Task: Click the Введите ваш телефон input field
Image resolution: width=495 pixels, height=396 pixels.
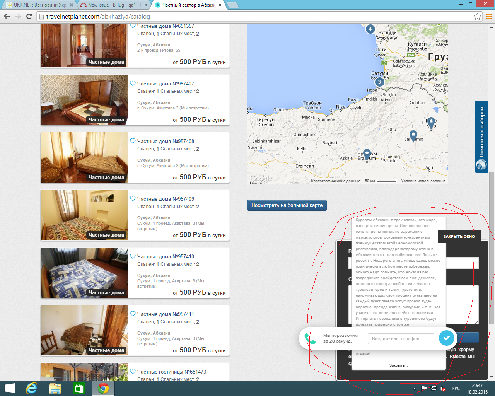Action: 400,339
